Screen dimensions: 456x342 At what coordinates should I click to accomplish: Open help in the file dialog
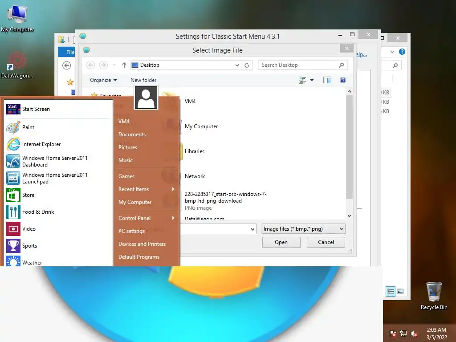pyautogui.click(x=343, y=80)
